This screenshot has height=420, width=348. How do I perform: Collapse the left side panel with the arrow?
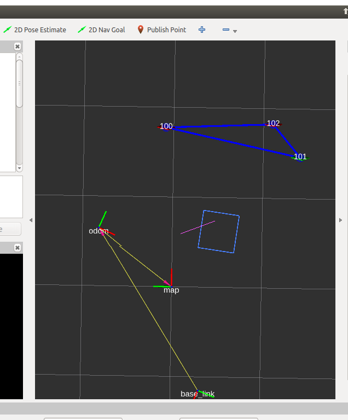pos(31,220)
